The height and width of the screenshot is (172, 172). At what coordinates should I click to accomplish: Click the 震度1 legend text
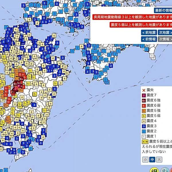pos(151,136)
